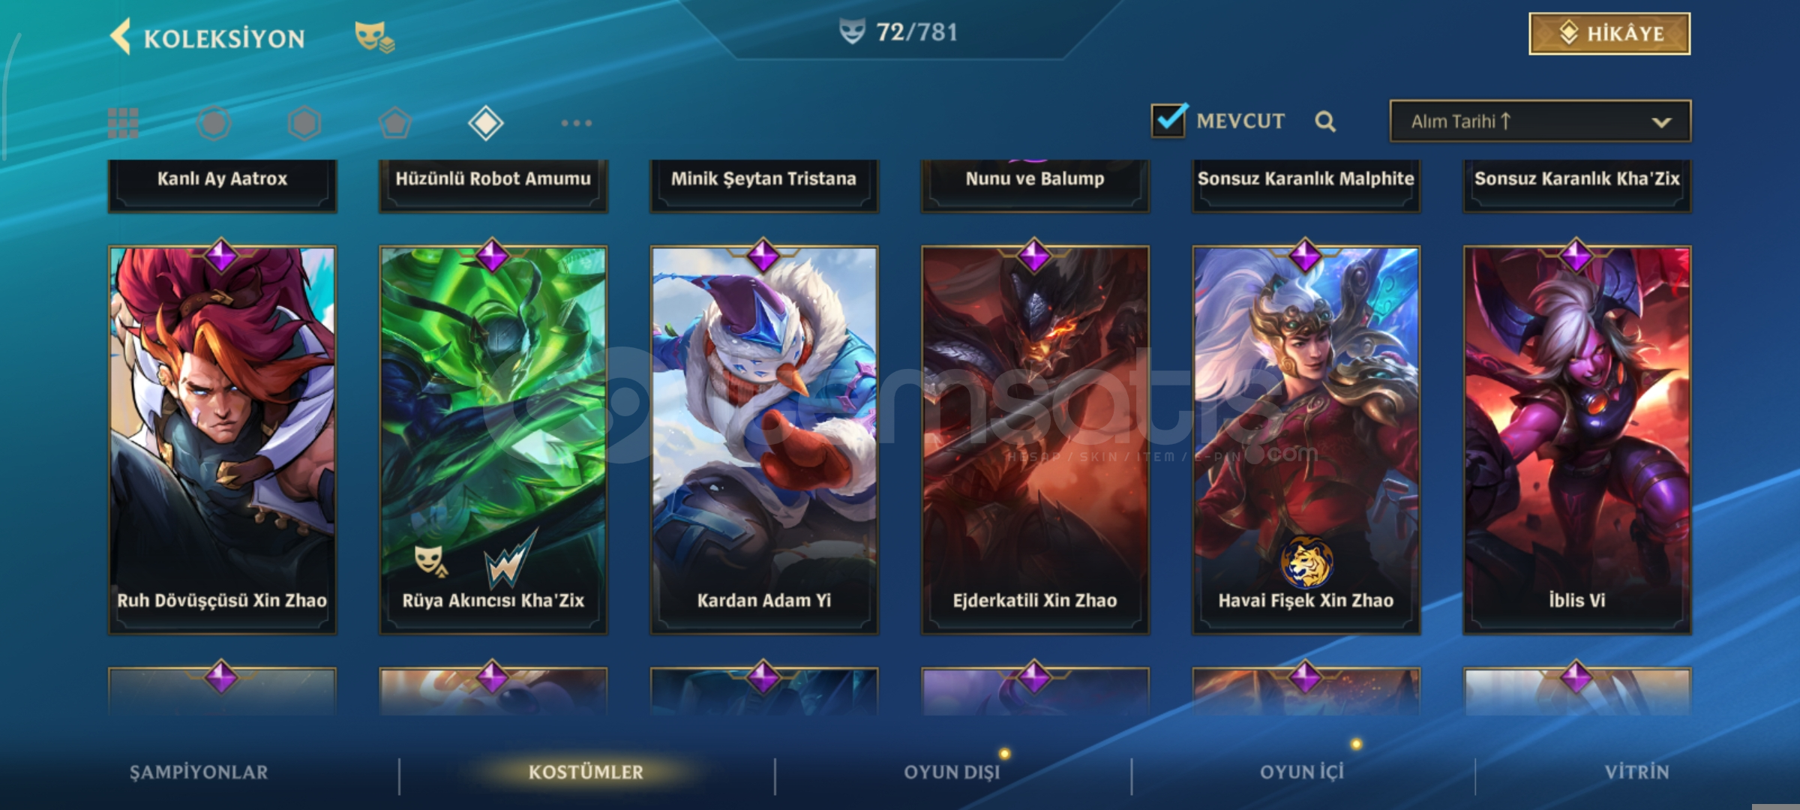Open the Kardan Adam Yi skin card

click(763, 440)
